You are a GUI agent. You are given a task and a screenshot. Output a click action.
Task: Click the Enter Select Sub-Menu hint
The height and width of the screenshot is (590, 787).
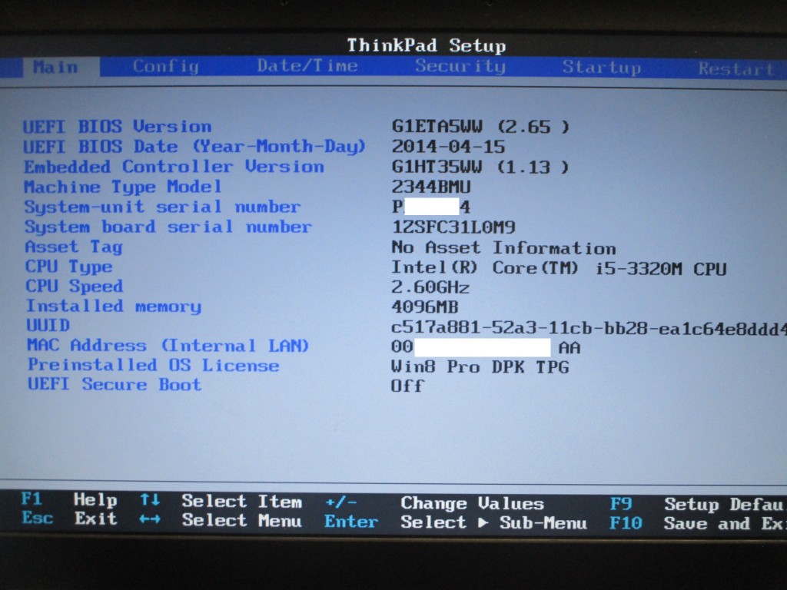pos(456,522)
